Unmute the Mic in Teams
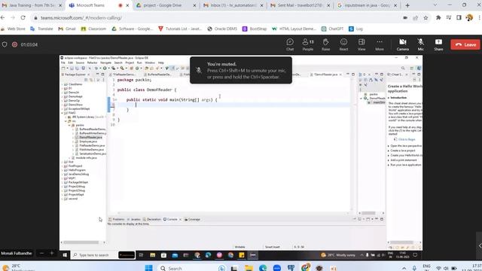 420,44
